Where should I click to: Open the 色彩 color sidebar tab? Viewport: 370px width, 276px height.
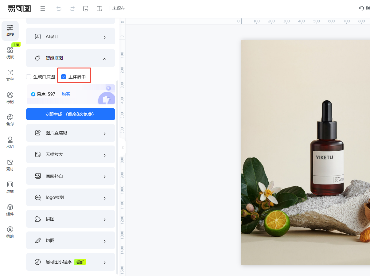coord(10,120)
